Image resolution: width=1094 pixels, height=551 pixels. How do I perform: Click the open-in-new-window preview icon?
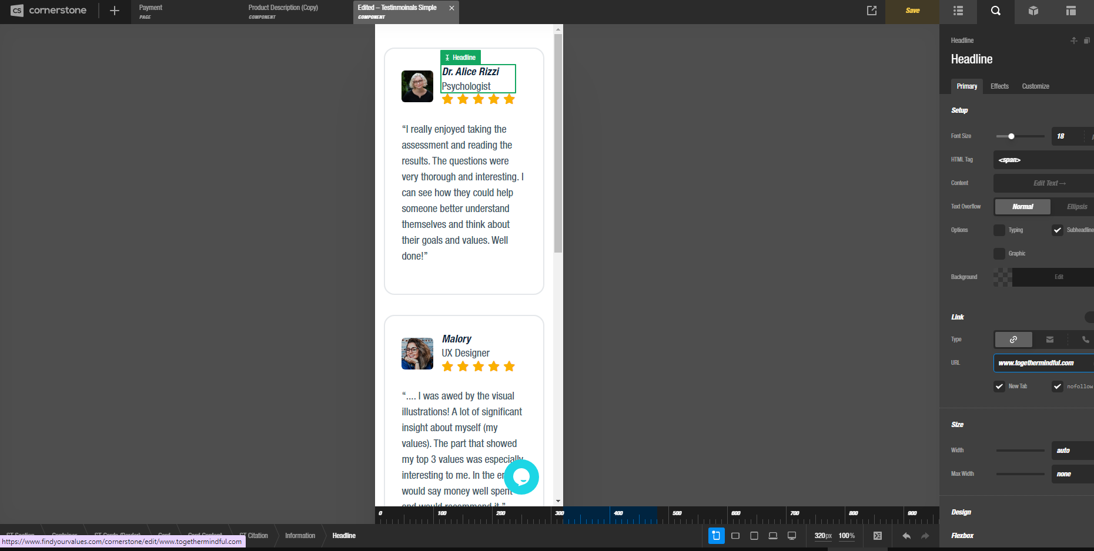click(872, 11)
